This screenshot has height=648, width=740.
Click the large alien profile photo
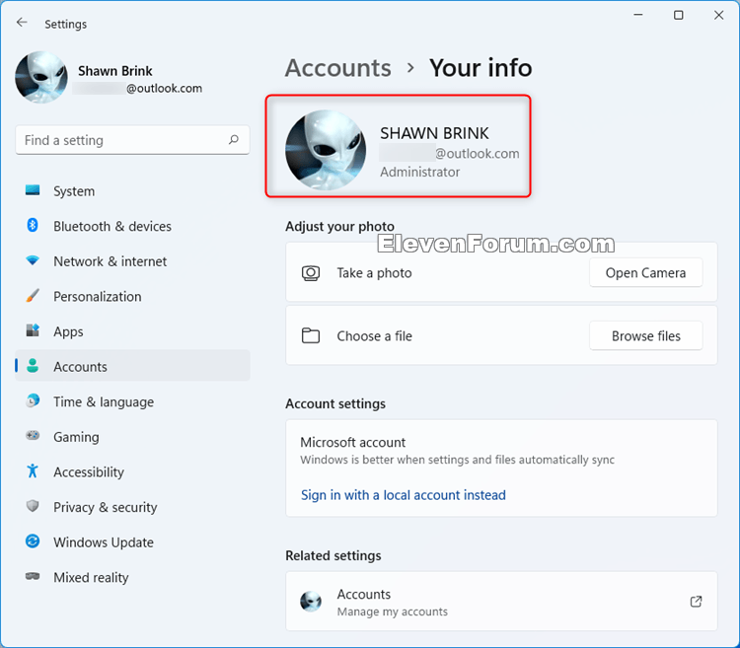(x=326, y=151)
